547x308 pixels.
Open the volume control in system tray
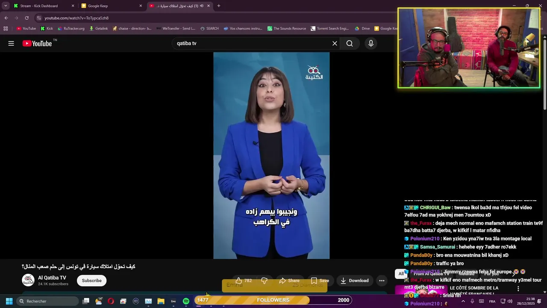tap(510, 301)
